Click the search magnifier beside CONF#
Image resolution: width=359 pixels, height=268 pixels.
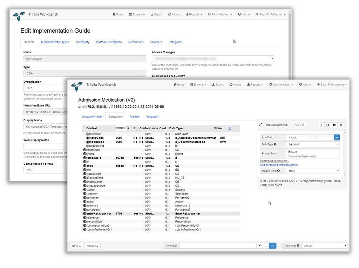pos(128,128)
